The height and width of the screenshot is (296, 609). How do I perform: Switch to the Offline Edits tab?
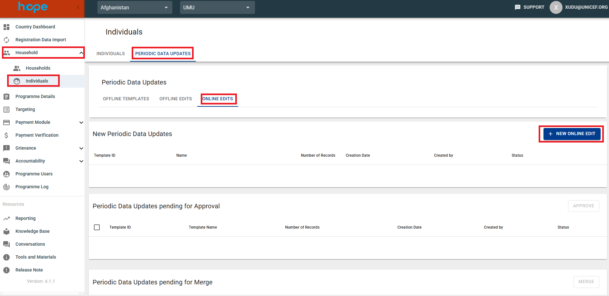pyautogui.click(x=176, y=99)
